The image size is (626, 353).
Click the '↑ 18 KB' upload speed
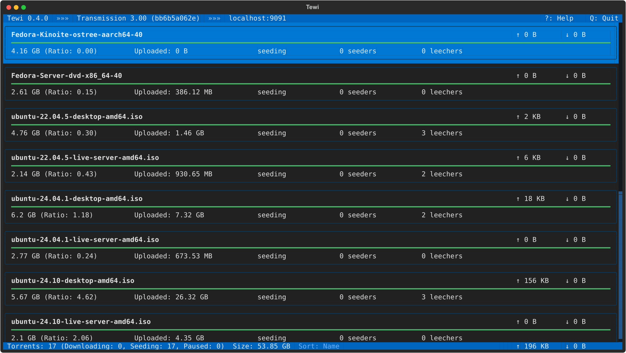(530, 199)
